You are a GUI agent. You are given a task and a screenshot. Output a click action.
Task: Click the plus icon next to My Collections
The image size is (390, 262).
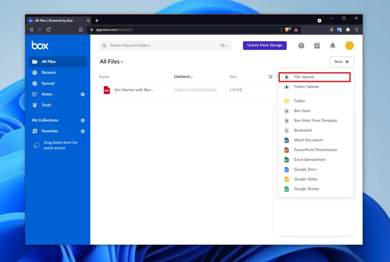83,120
